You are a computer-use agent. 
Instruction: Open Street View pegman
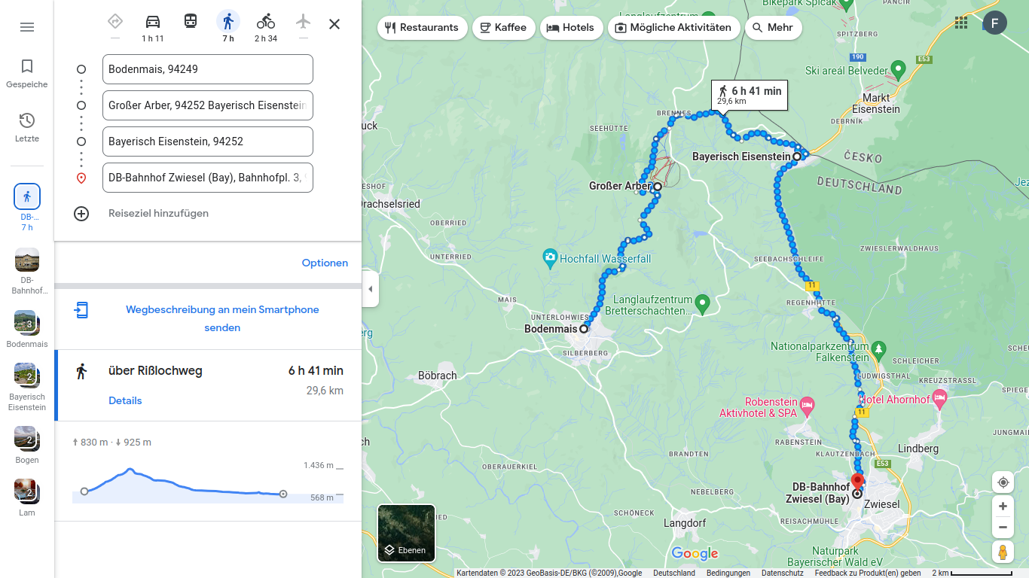click(x=1003, y=552)
